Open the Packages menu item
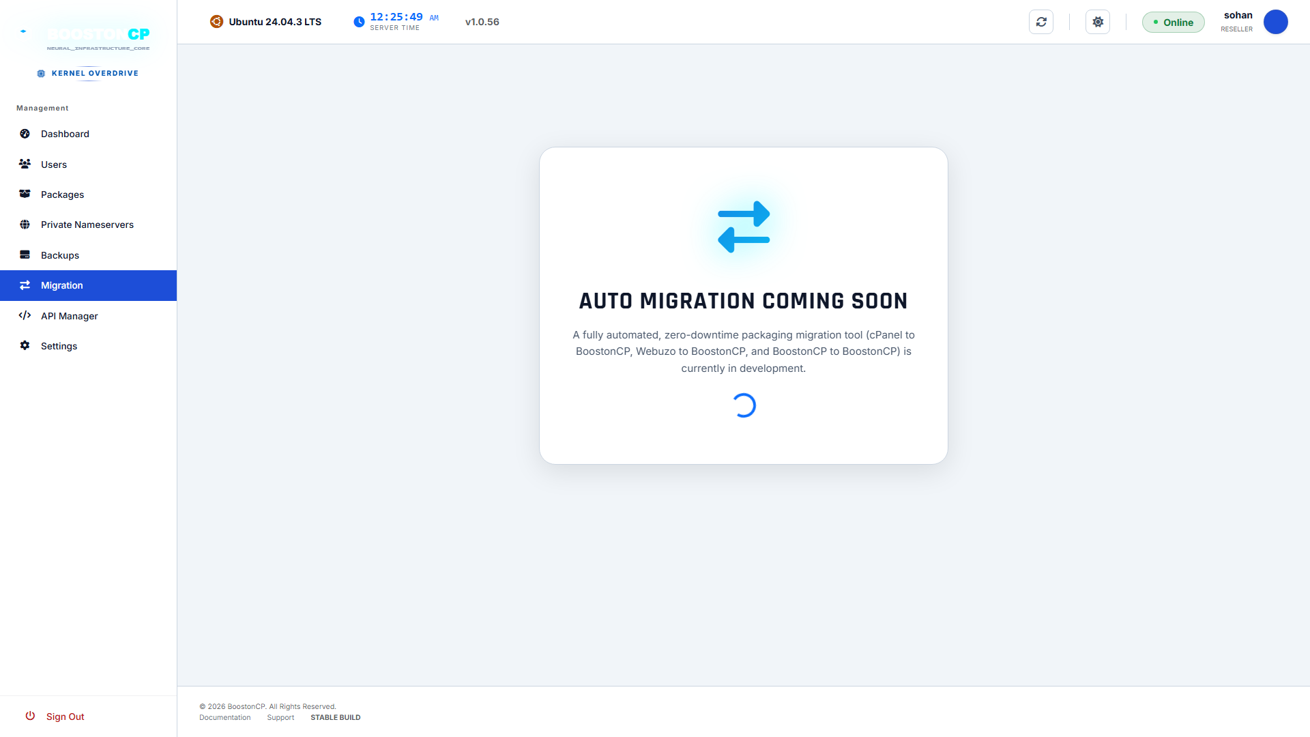 [89, 194]
